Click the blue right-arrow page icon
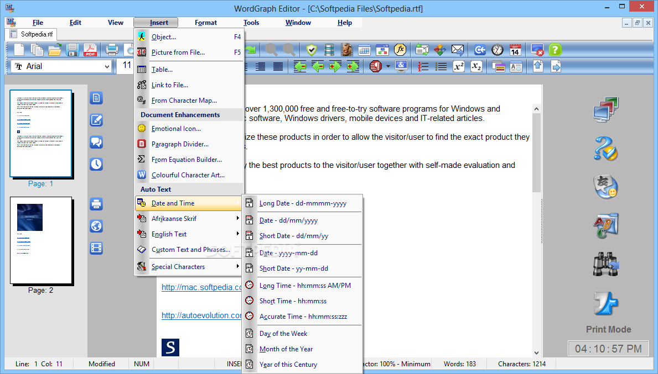 (556, 66)
